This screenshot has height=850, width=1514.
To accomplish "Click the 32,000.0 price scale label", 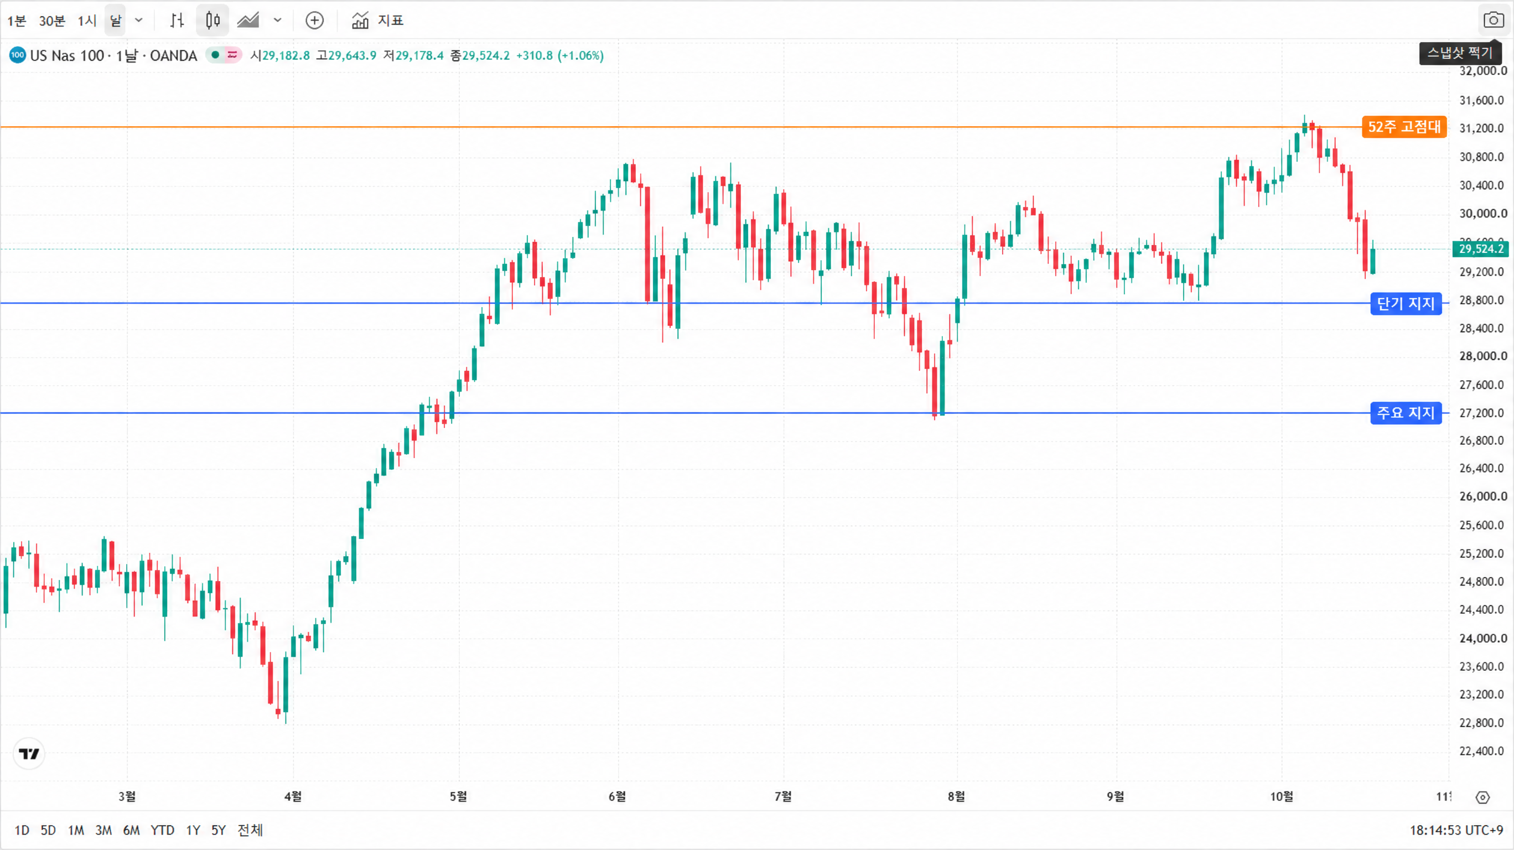I will (1483, 71).
